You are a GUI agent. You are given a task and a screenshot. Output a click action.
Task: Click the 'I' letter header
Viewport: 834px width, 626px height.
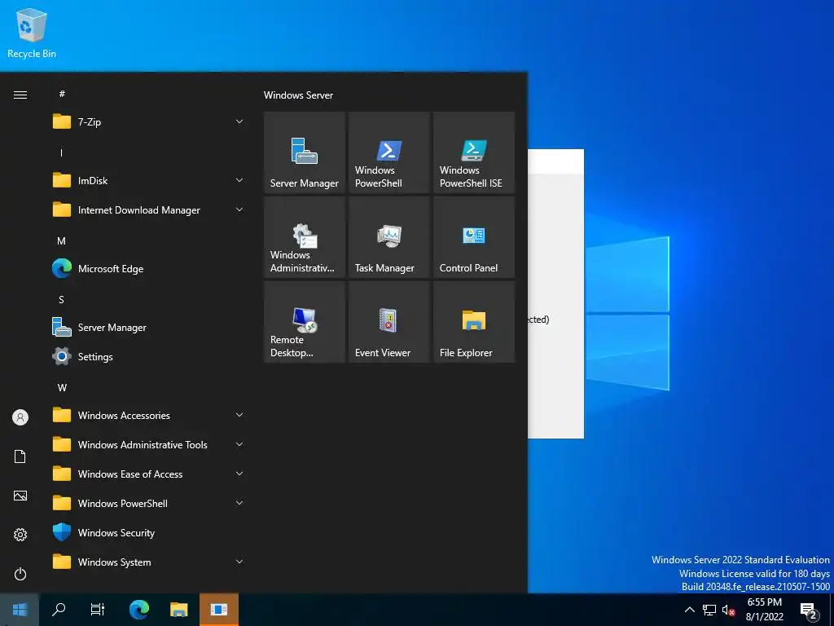[x=62, y=152]
